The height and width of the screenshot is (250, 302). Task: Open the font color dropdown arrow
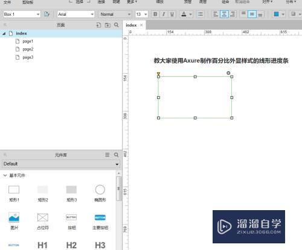point(190,14)
